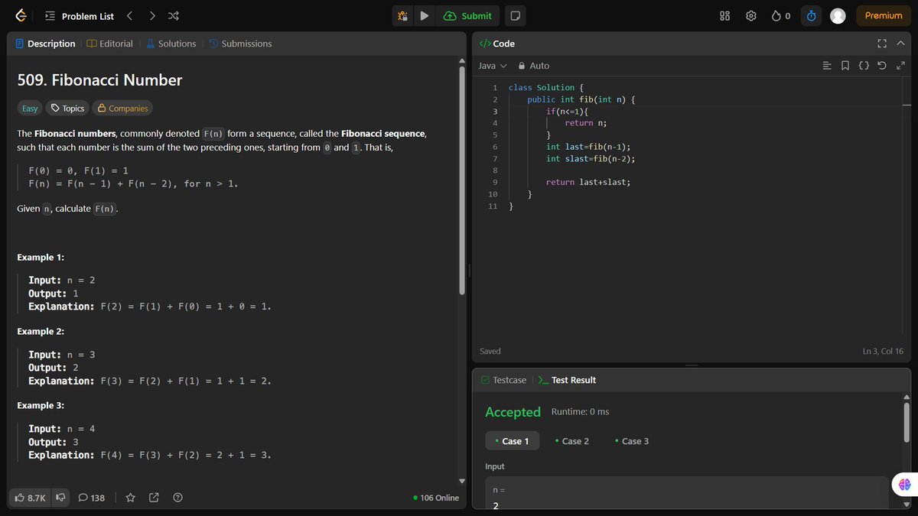The image size is (918, 516).
Task: Open the user profile avatar
Action: (x=838, y=15)
